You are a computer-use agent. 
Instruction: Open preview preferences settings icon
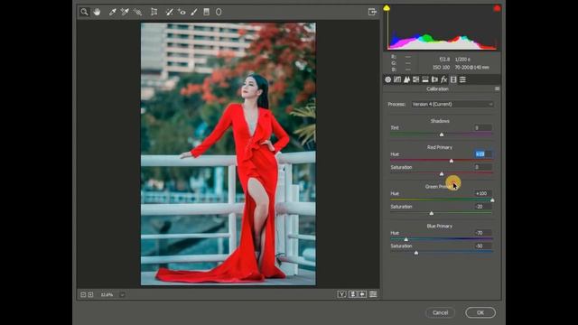pyautogui.click(x=373, y=294)
